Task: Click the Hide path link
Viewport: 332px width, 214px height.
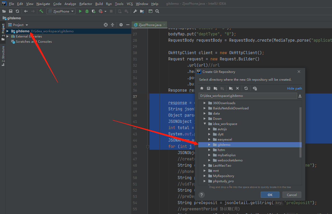Action: (x=295, y=89)
